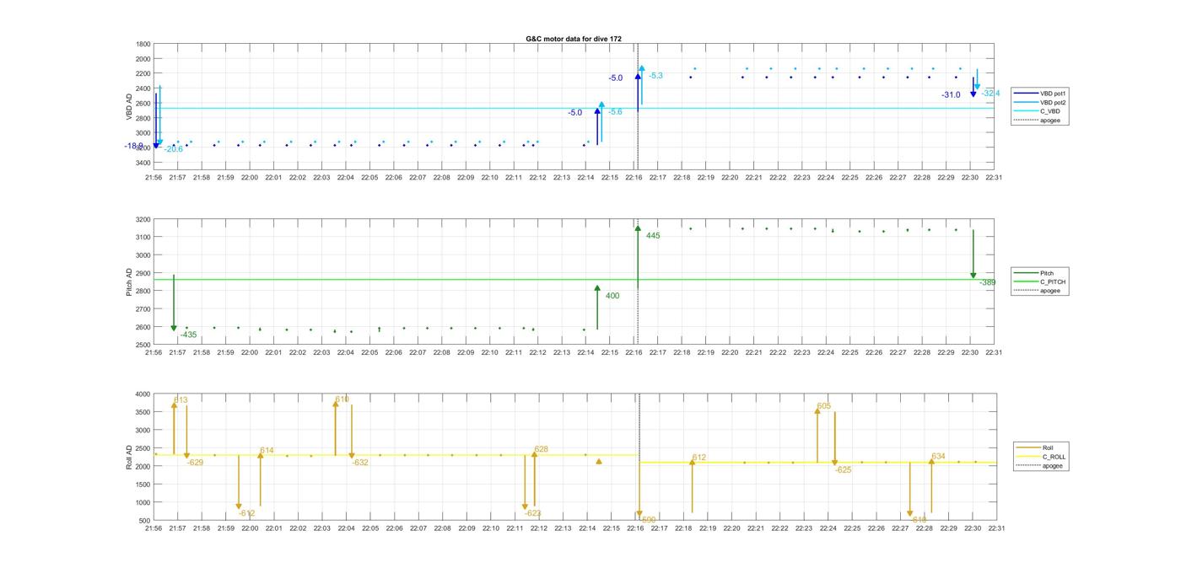Click the title "G&C motor data for dive 172"

pos(574,40)
